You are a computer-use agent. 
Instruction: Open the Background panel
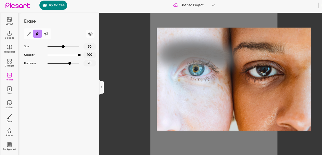click(10, 146)
